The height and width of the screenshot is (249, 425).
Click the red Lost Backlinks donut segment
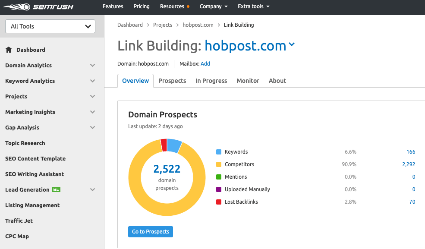(x=164, y=145)
